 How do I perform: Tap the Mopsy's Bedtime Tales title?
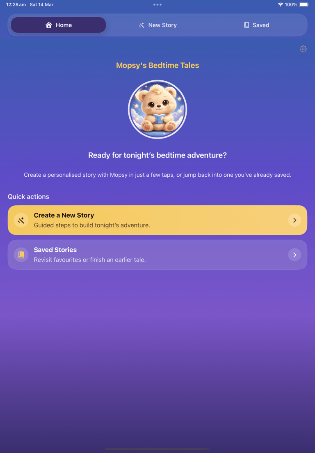[x=157, y=65]
